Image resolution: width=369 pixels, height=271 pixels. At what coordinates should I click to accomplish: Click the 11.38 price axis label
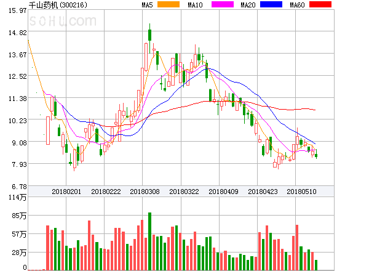coord(18,99)
